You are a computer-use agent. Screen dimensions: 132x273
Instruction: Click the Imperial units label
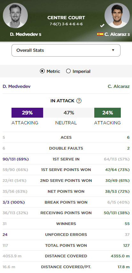click(x=82, y=71)
